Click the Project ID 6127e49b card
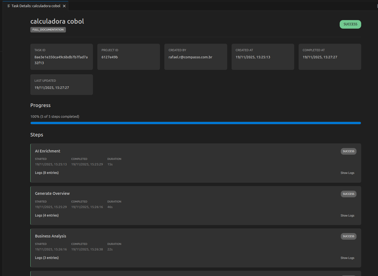This screenshot has height=276, width=378. coord(128,57)
